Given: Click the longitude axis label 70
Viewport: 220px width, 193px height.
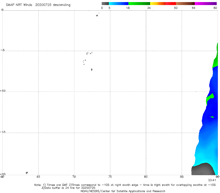Looking at the screenshot, I should [x=74, y=177].
